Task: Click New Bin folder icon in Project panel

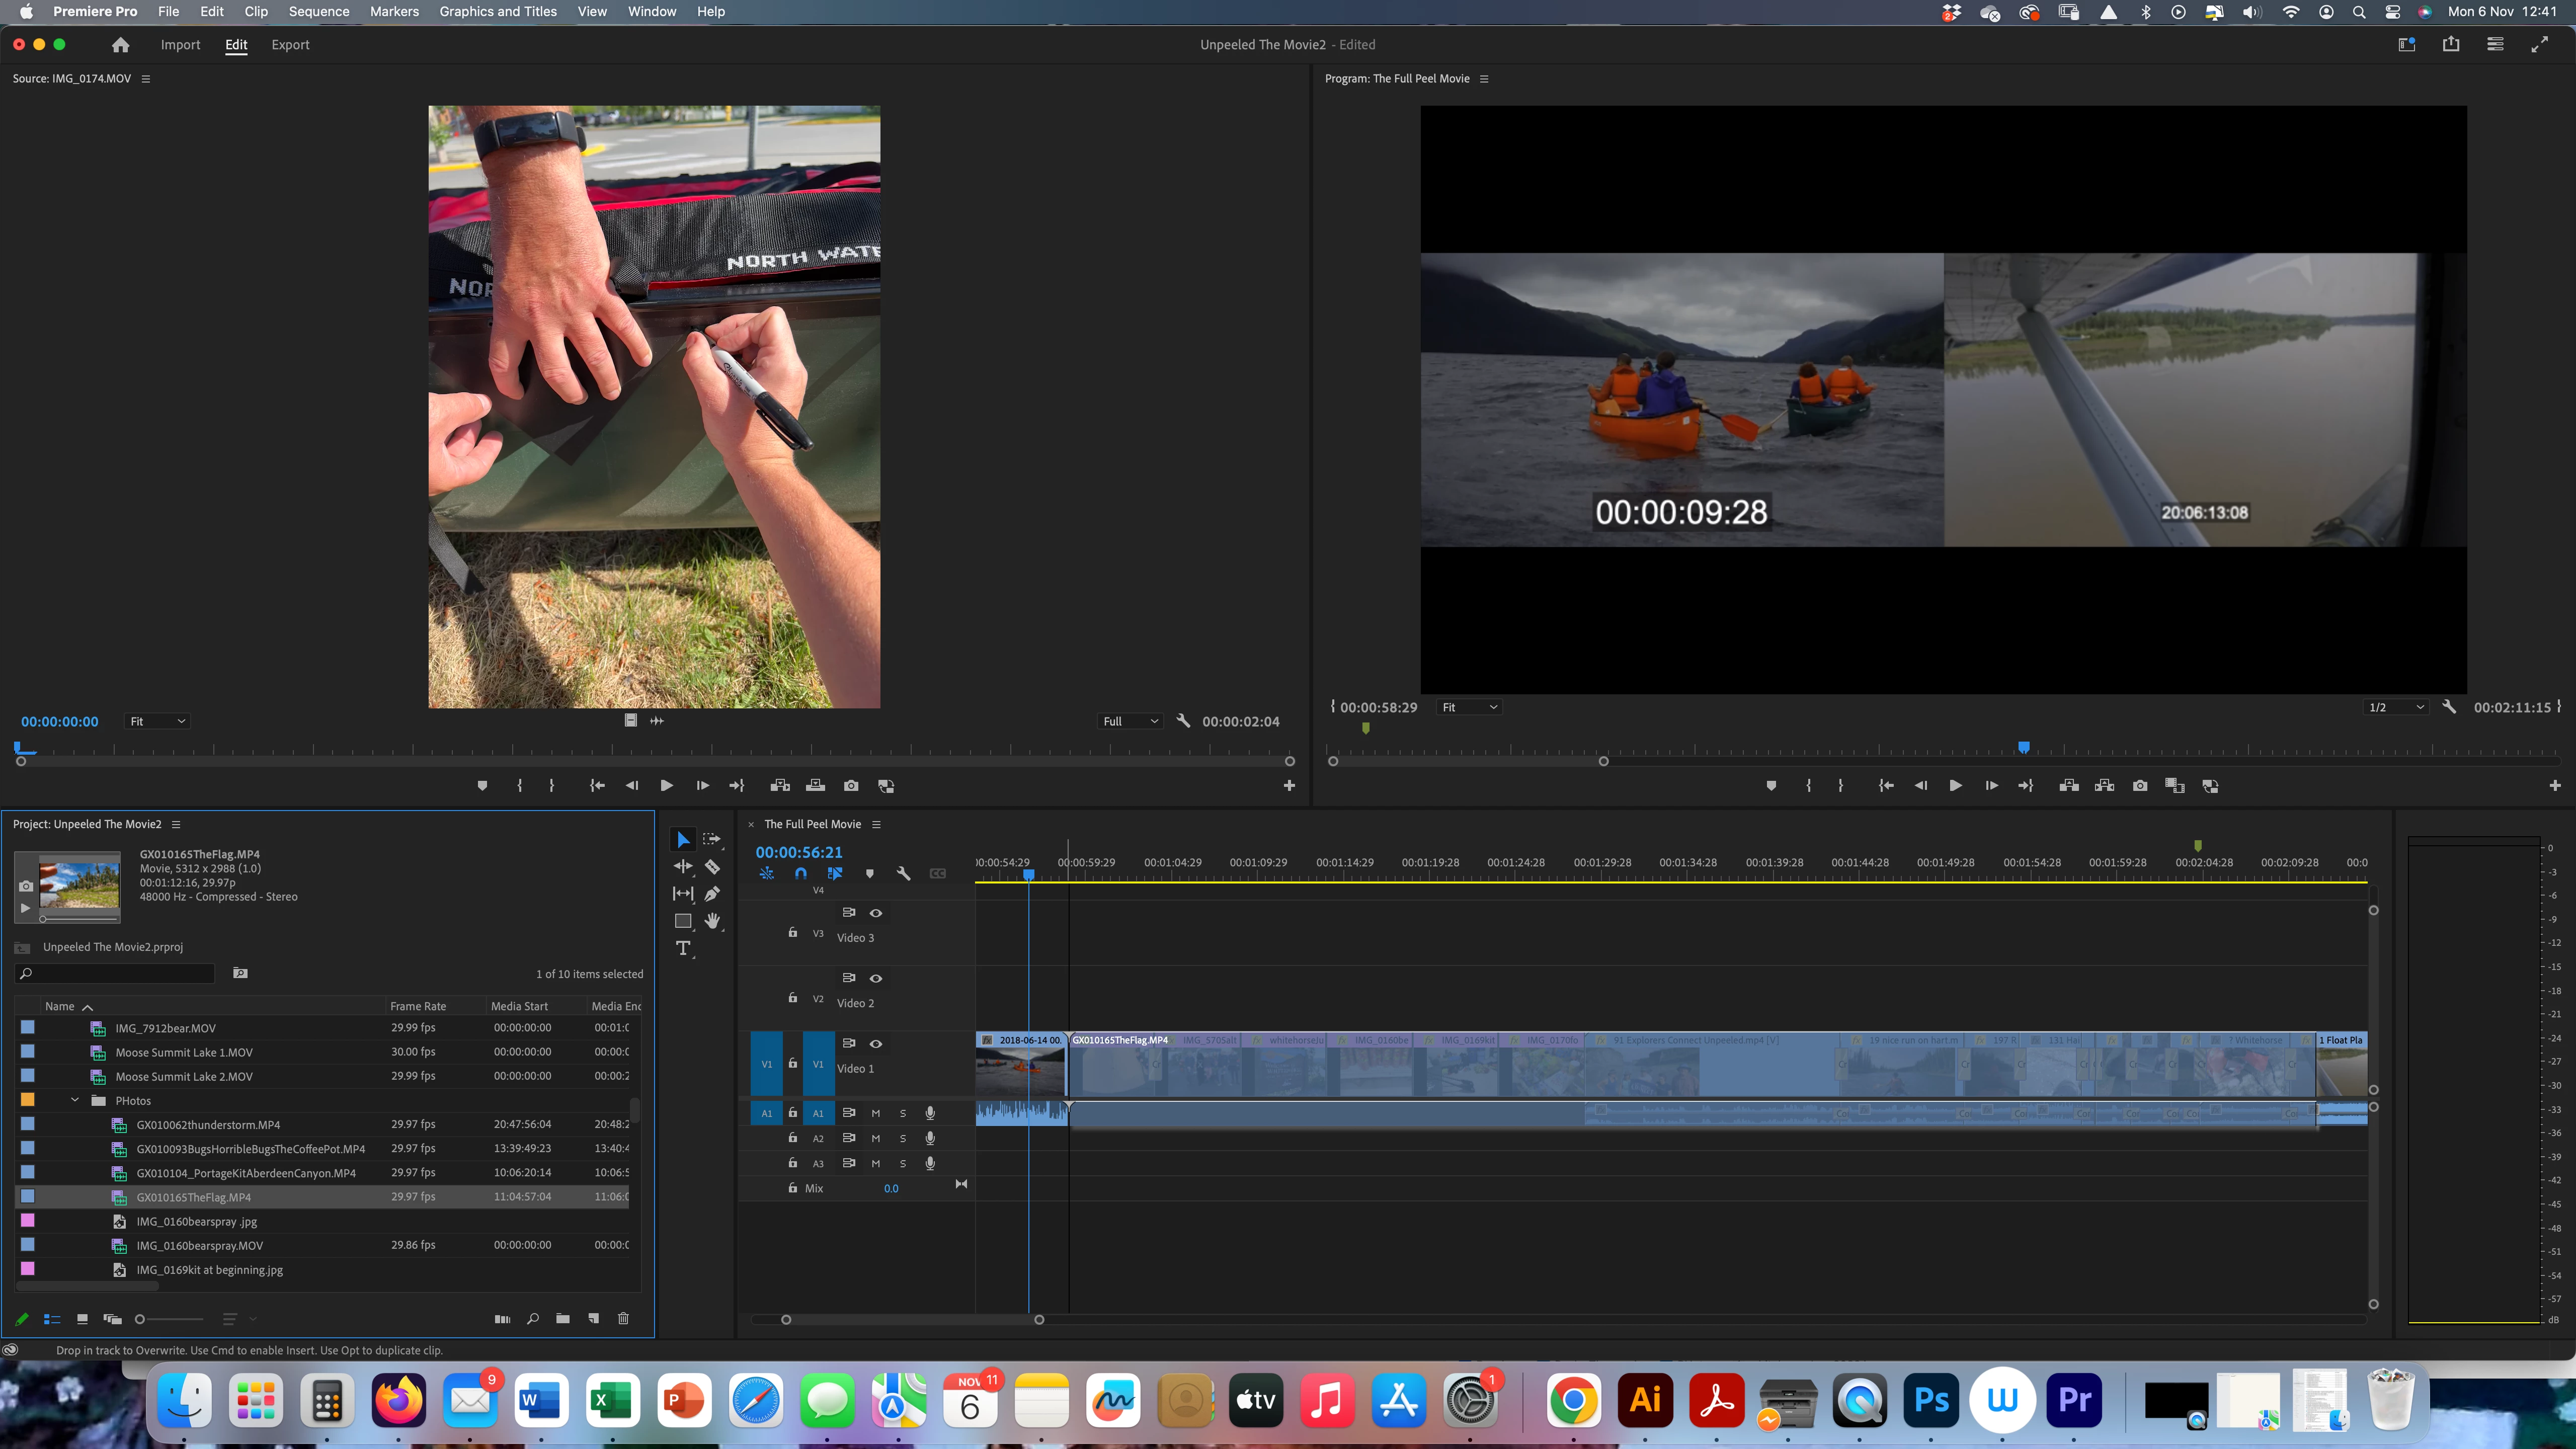Action: point(563,1318)
